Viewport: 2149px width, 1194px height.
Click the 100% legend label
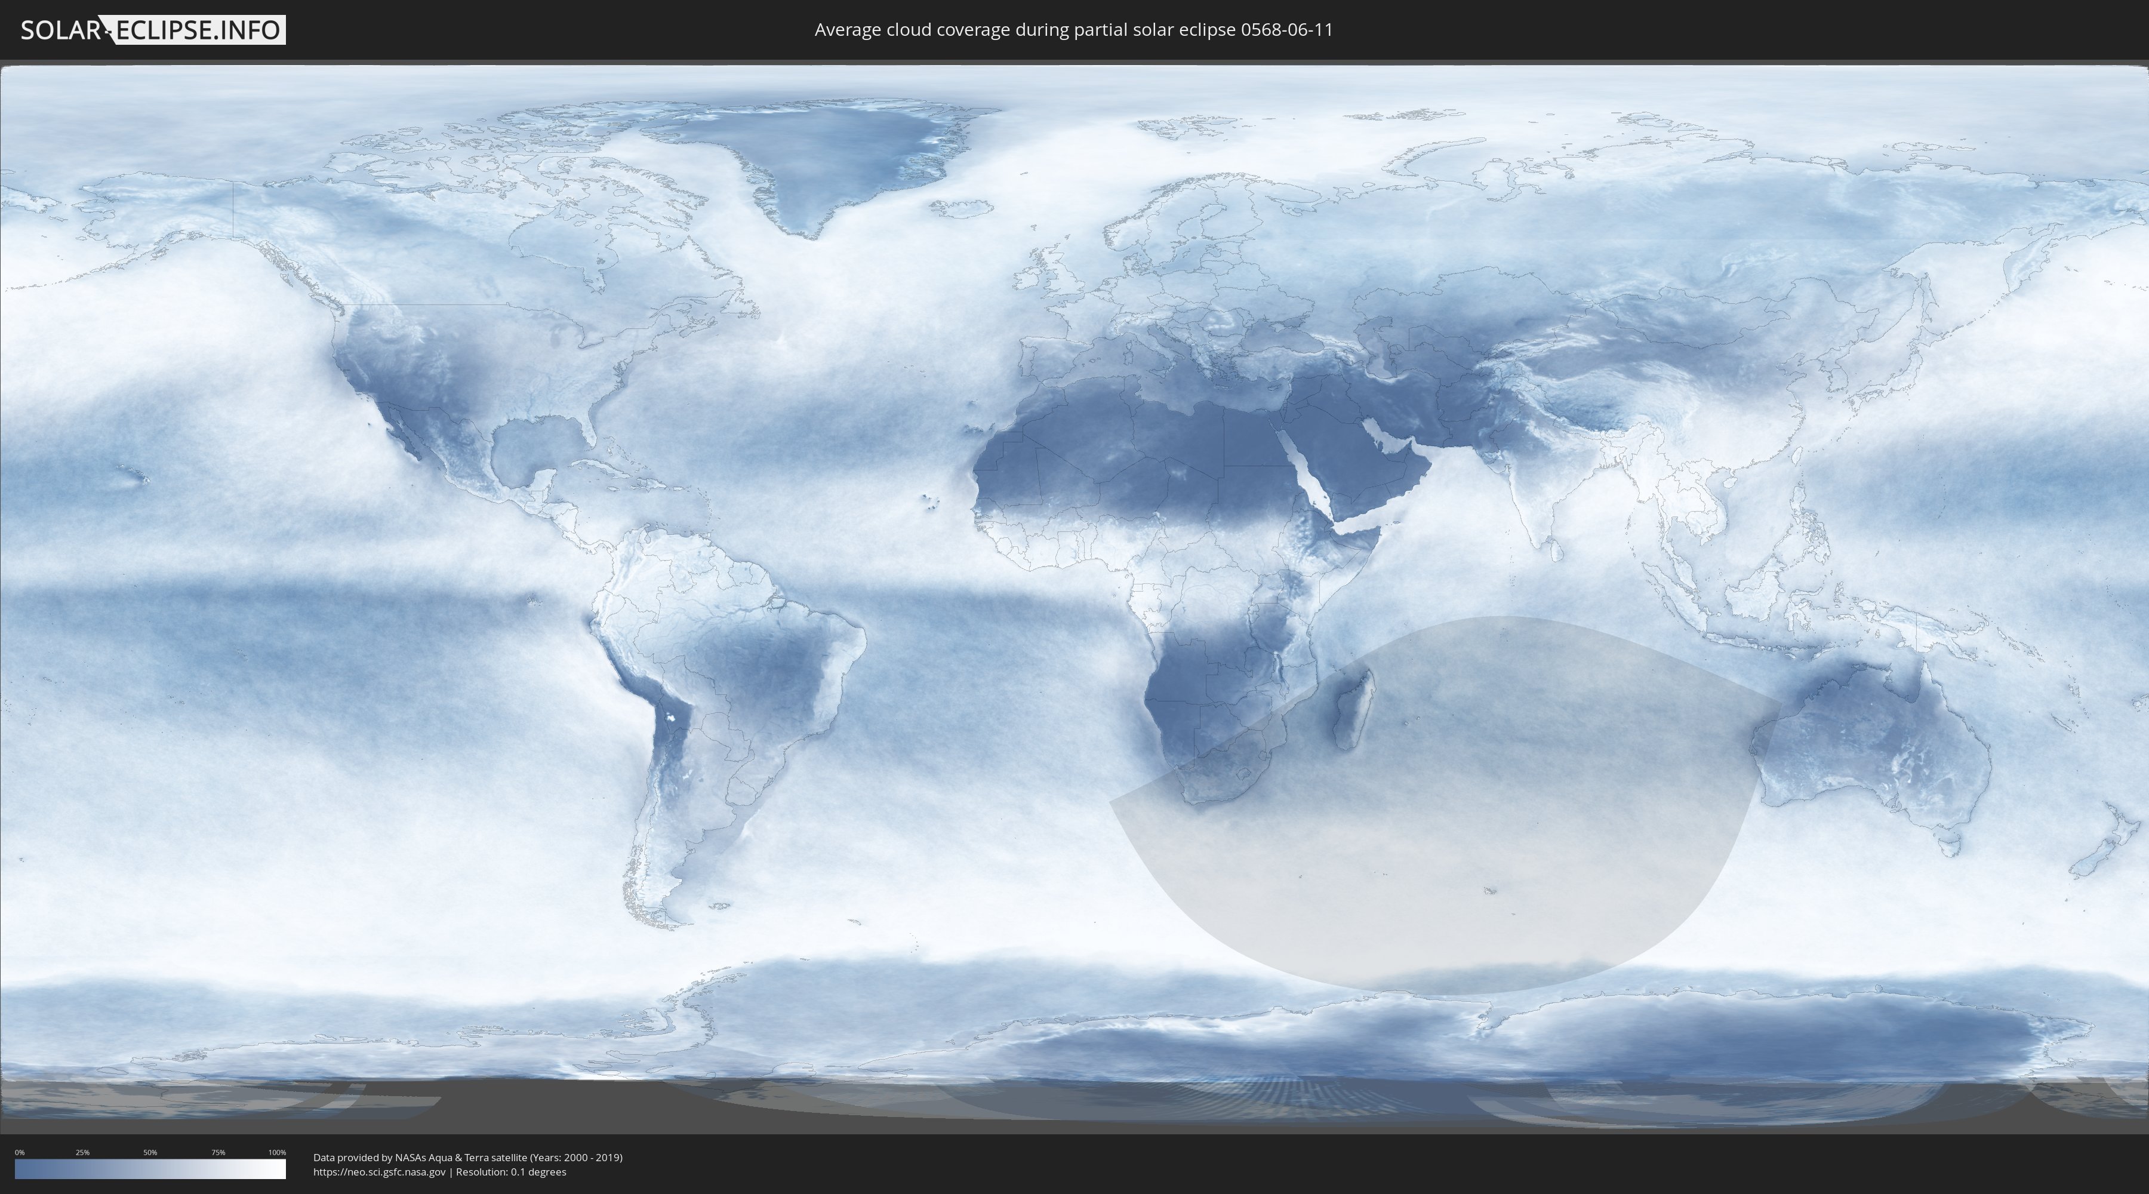[x=277, y=1152]
